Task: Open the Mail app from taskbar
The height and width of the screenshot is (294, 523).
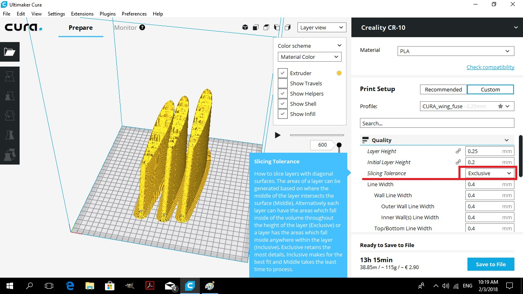Action: (x=170, y=286)
